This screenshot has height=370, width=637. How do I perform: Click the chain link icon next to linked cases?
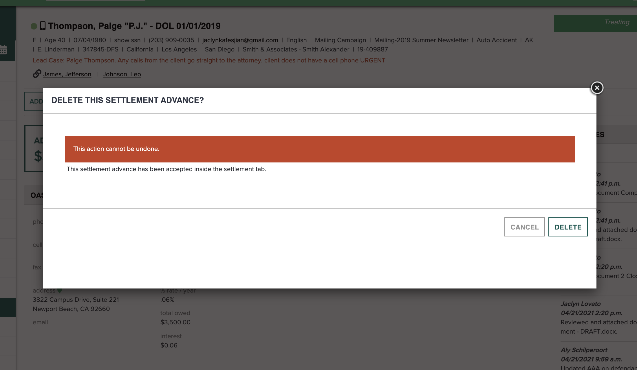click(37, 74)
